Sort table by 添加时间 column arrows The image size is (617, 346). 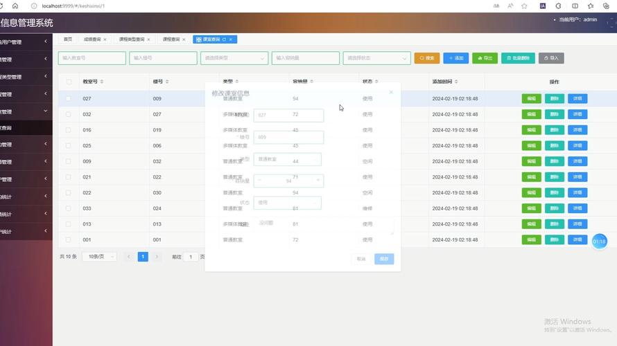point(456,81)
